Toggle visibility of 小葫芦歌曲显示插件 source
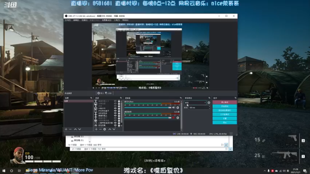The image size is (310, 174). pos(115,123)
